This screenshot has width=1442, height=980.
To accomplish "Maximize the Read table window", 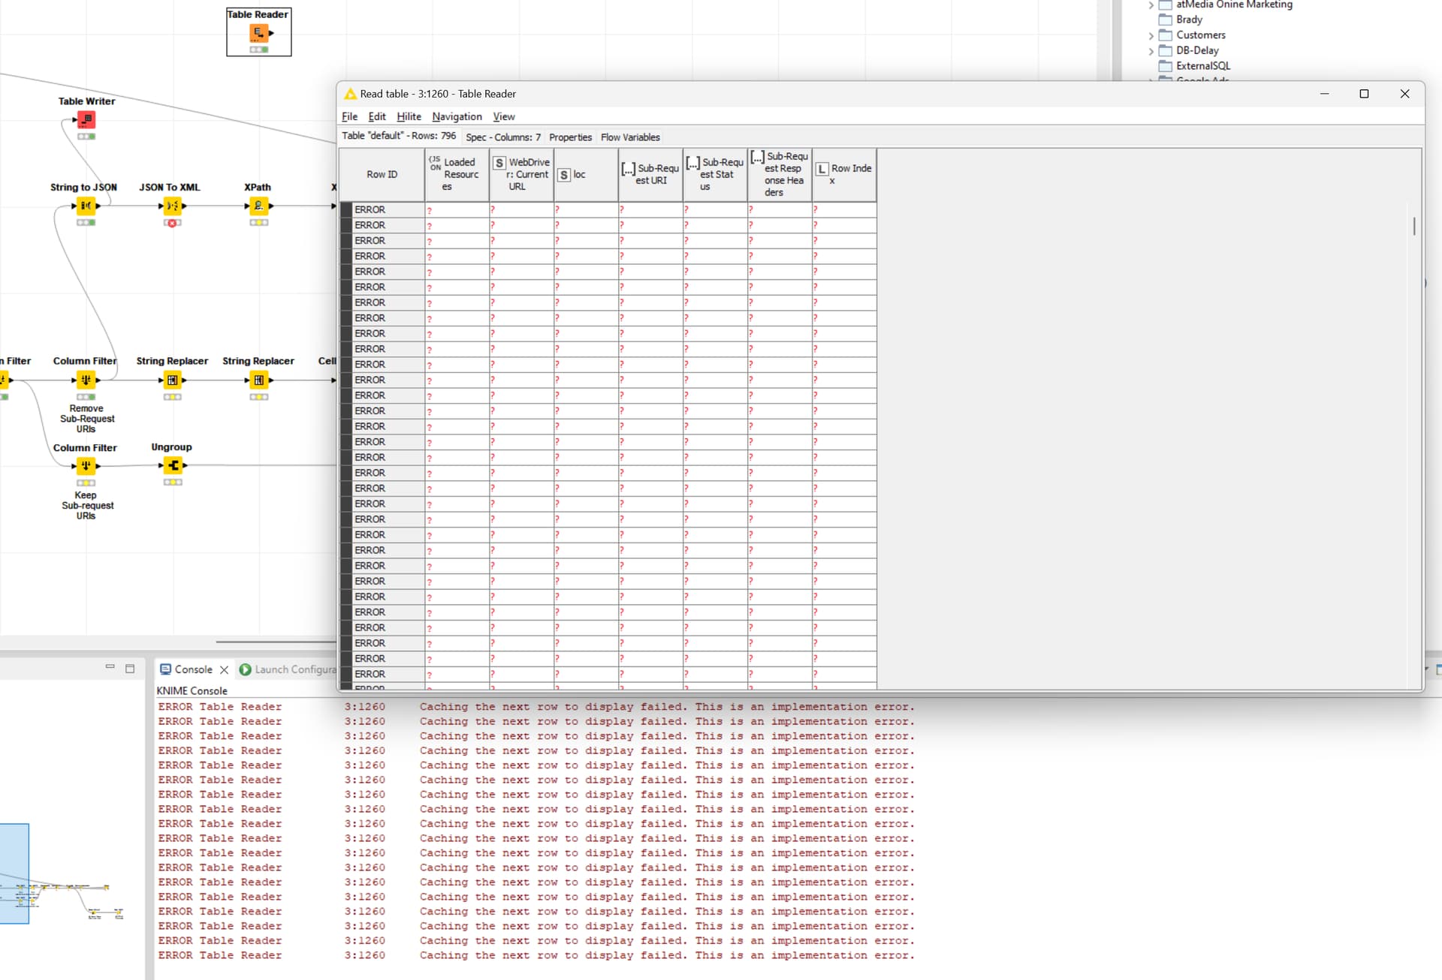I will coord(1364,94).
